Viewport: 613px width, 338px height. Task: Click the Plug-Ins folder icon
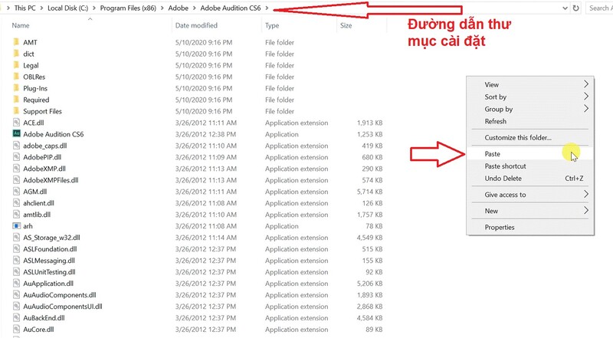(x=16, y=88)
